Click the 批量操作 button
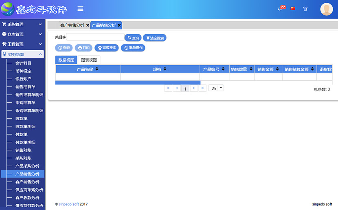 tap(133, 48)
